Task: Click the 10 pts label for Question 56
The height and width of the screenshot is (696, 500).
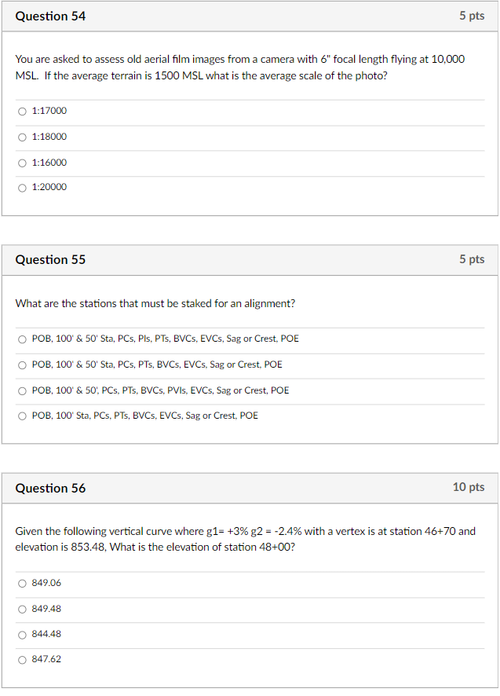Action: (x=469, y=487)
